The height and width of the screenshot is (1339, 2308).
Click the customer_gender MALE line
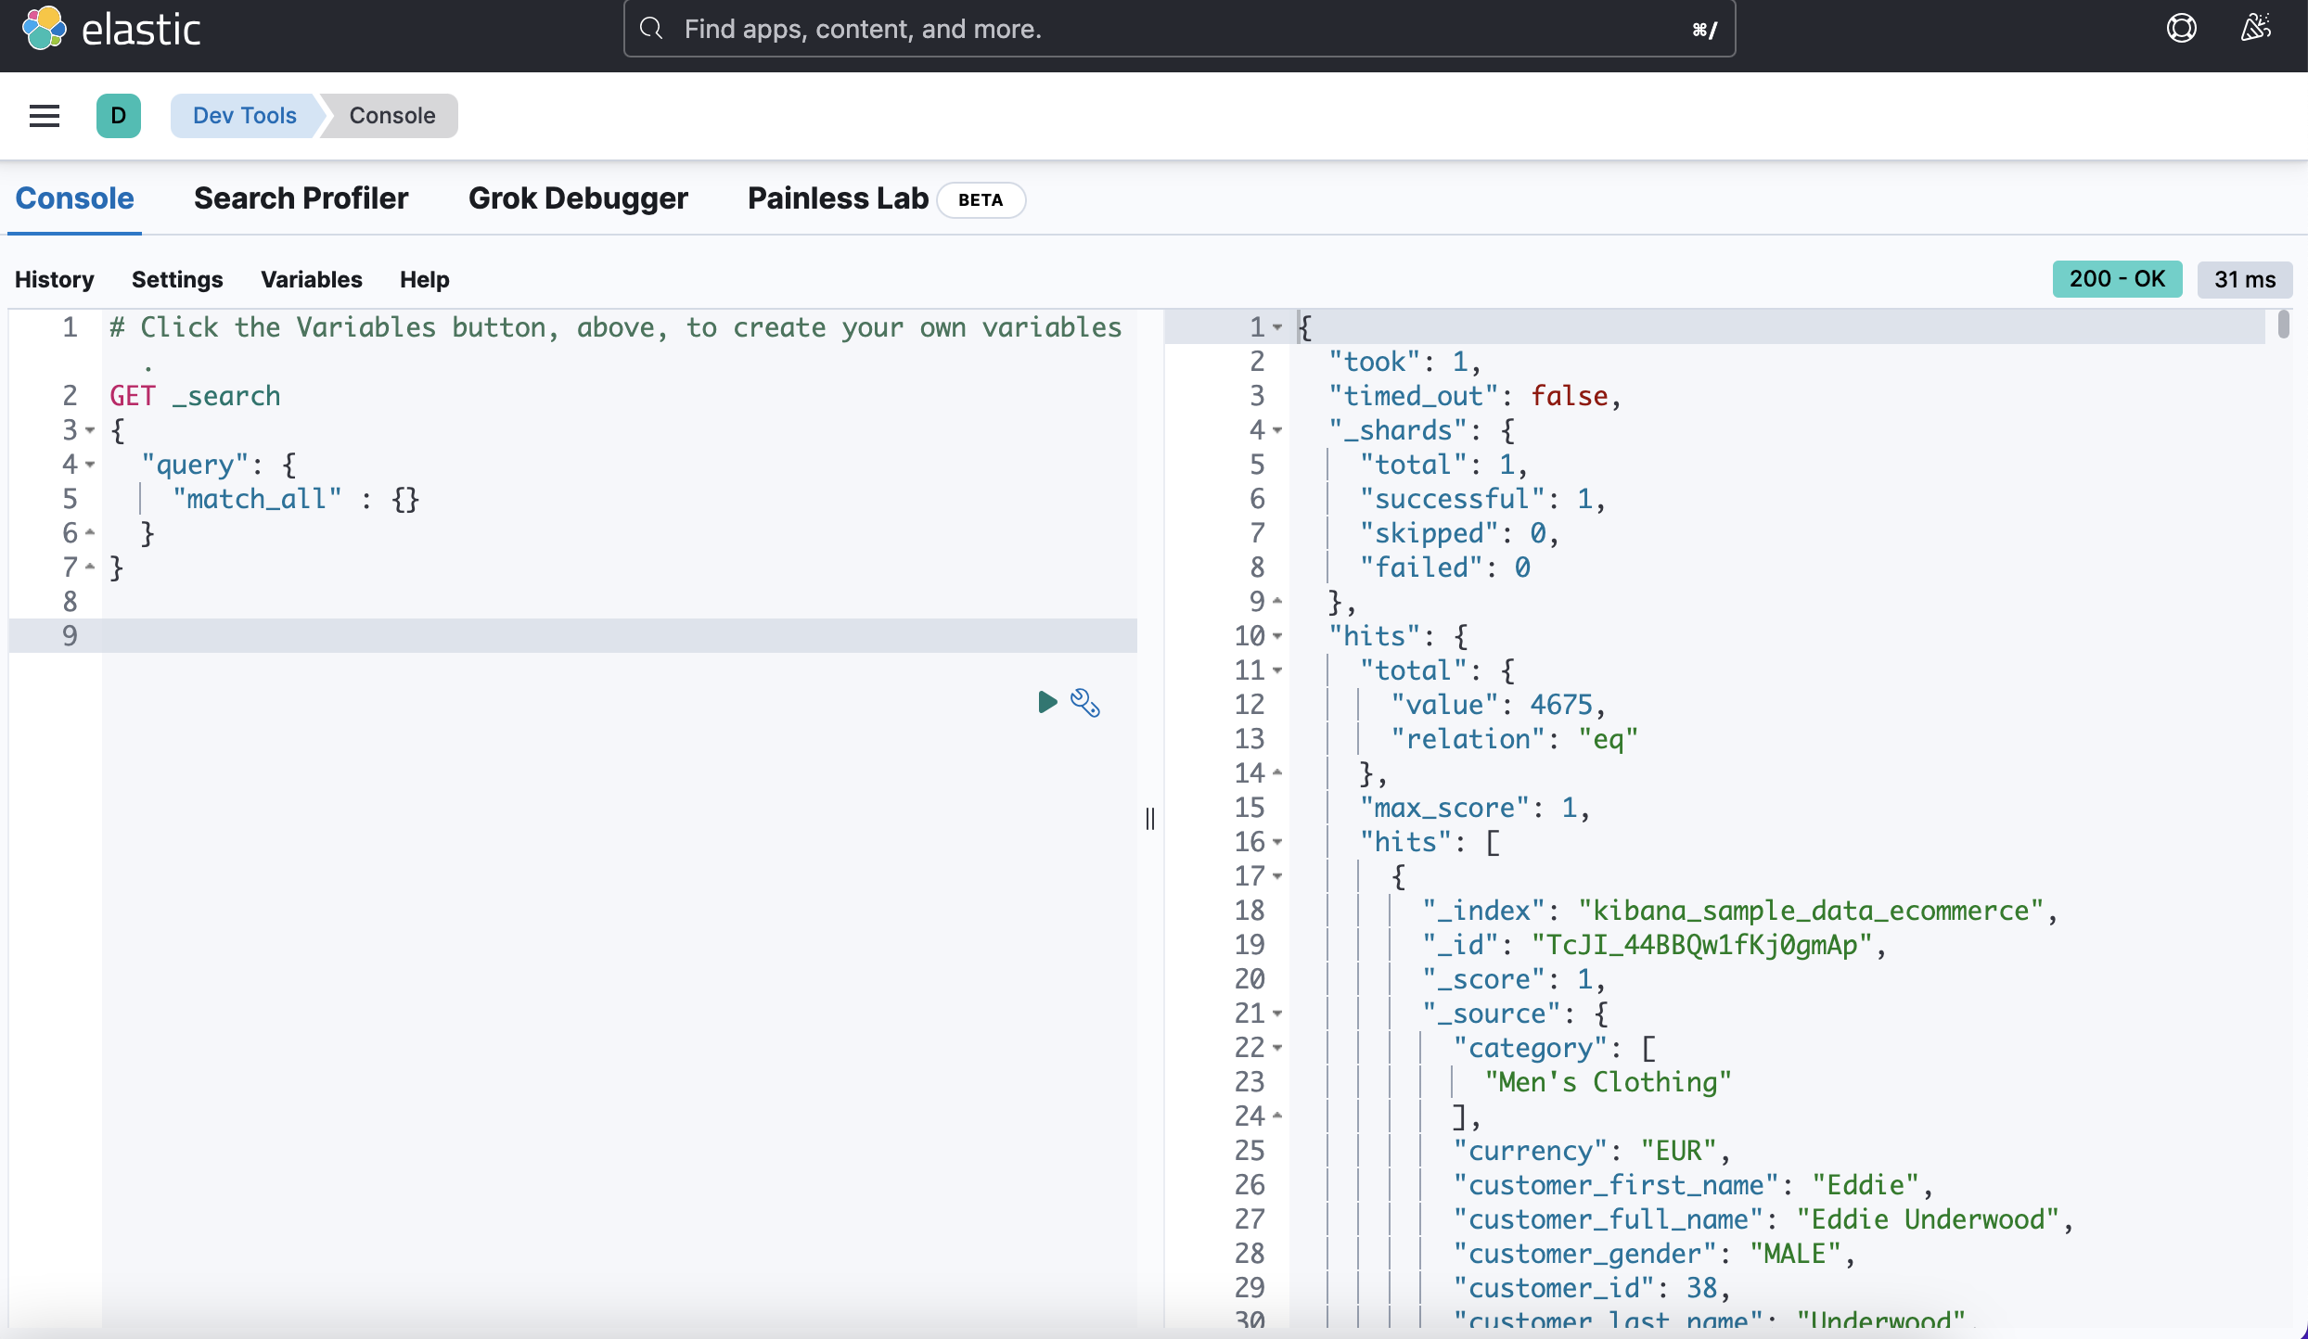[x=1654, y=1254]
